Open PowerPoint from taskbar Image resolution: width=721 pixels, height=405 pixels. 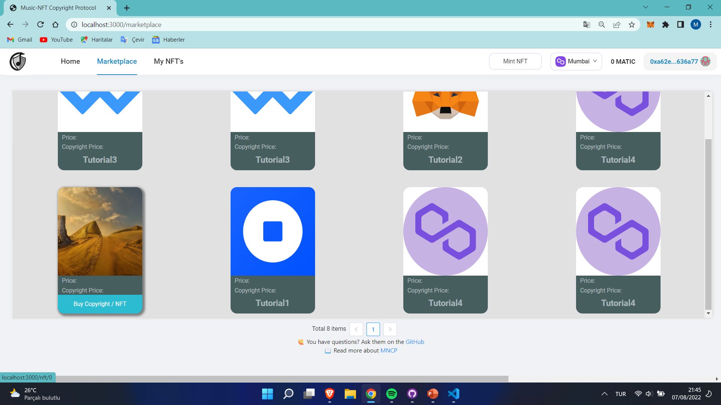(433, 394)
